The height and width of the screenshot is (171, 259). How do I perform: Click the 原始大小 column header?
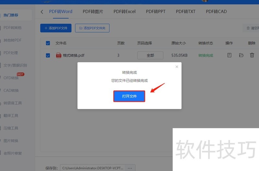179,43
